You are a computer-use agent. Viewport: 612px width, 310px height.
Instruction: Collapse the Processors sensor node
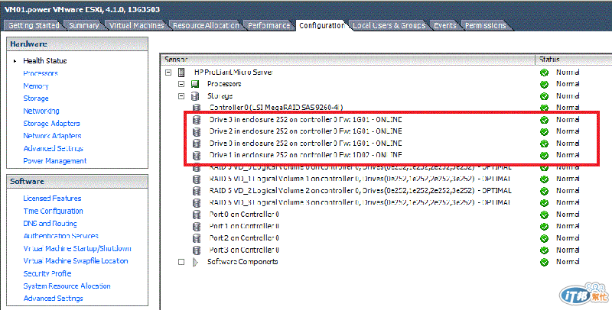pos(181,84)
